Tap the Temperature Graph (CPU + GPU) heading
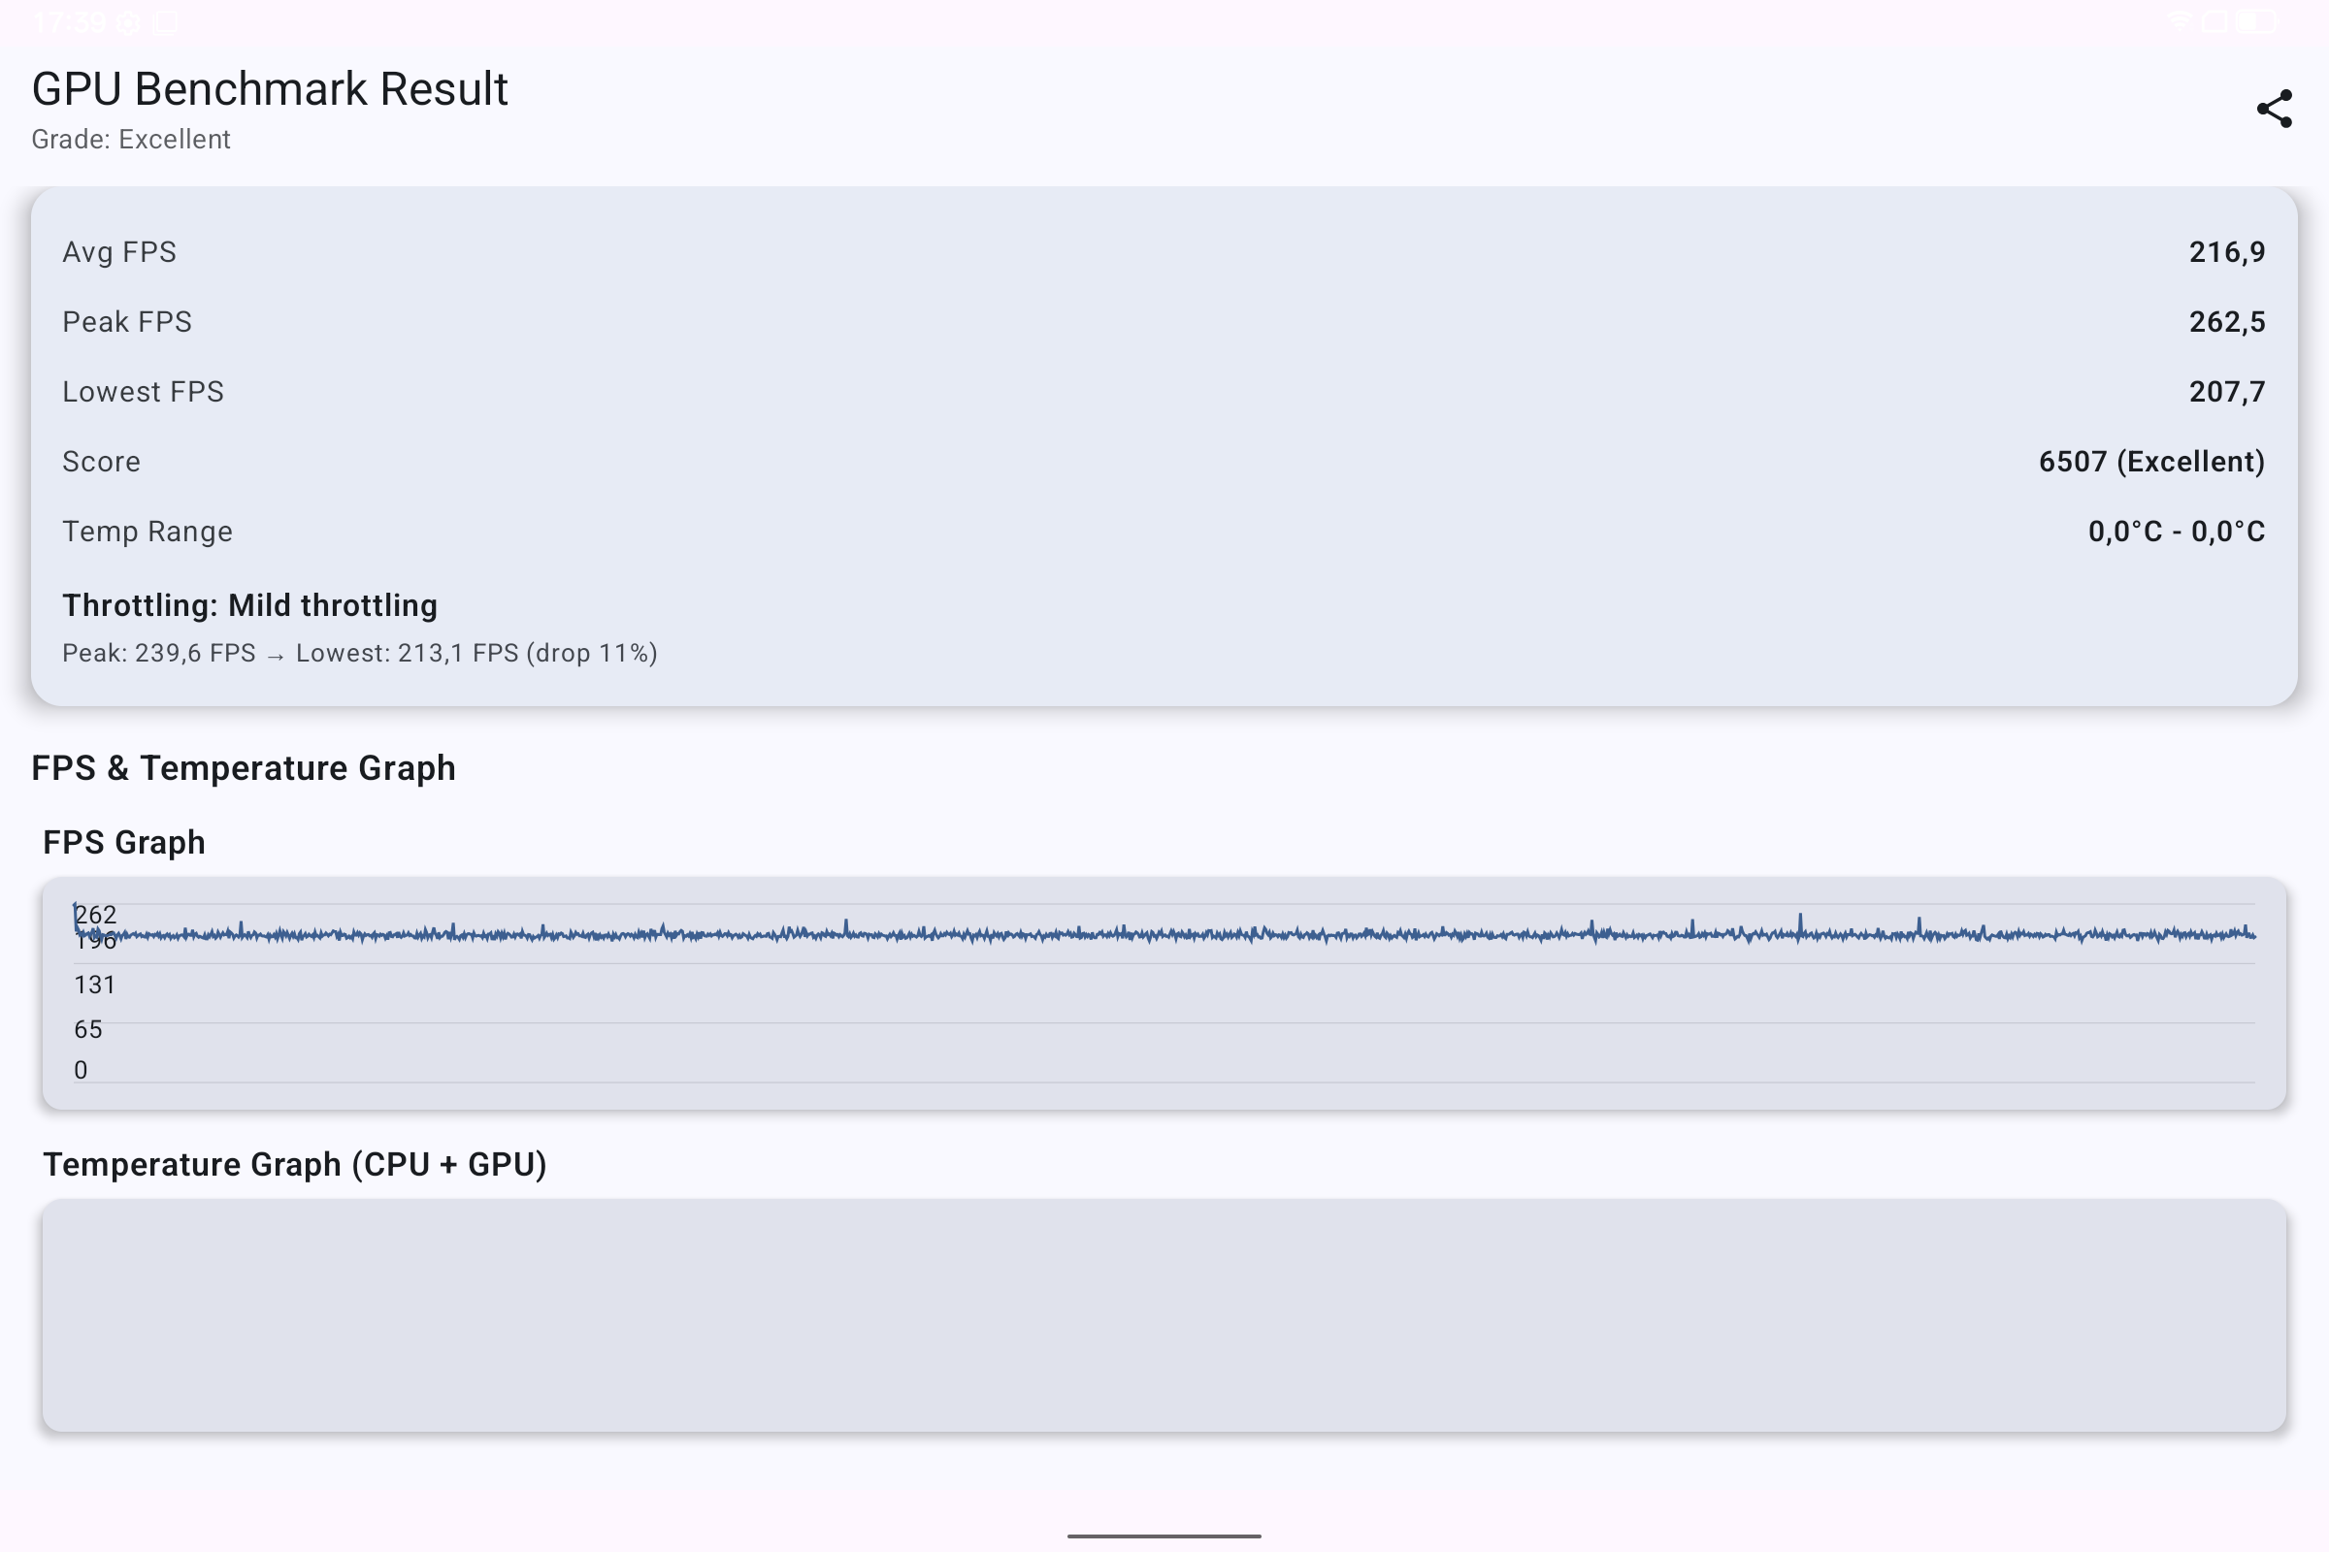The image size is (2329, 1552). [294, 1164]
